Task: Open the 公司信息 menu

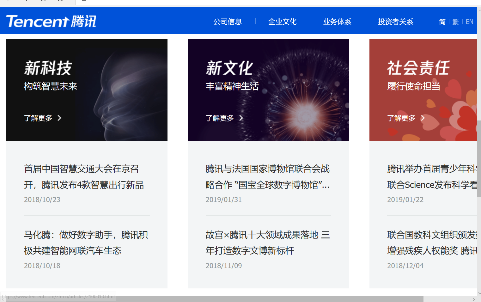Action: (x=228, y=22)
